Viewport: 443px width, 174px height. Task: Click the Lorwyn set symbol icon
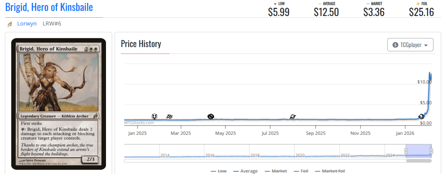(10, 24)
